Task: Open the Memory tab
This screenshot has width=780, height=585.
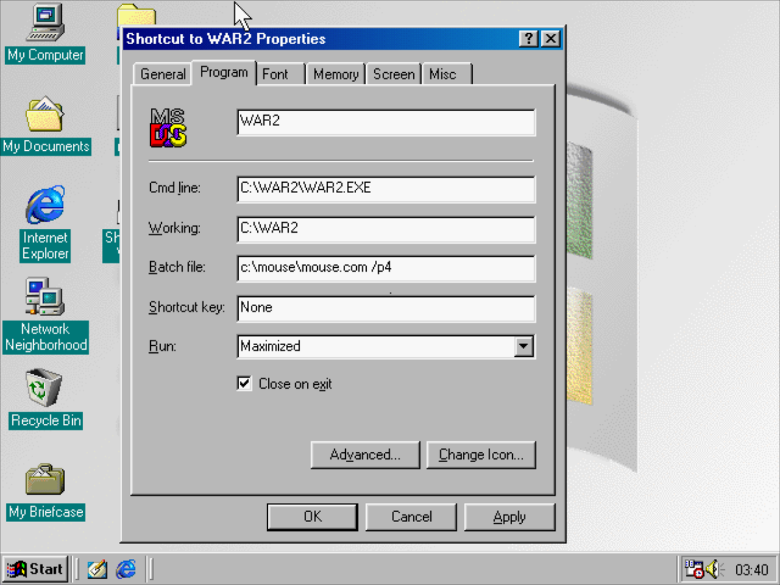Action: coord(335,74)
